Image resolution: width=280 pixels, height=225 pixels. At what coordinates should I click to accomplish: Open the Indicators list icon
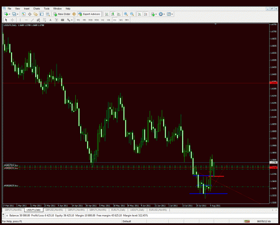[x=153, y=14]
